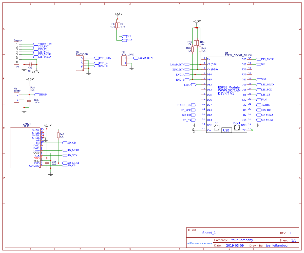Viewport: 304px width, 253px height.
Task: Select resistor R42 near the SD card
Action: 58,135
